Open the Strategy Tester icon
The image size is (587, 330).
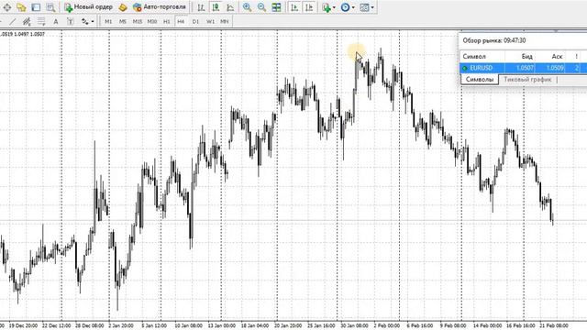[x=50, y=7]
